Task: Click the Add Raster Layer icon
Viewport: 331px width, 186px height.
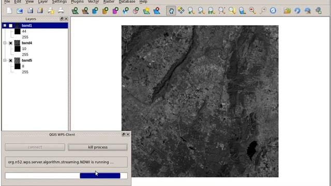Action: (x=85, y=10)
